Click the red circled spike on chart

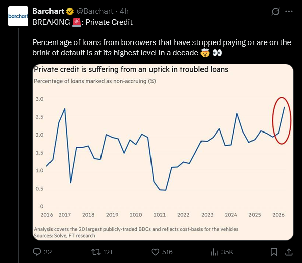pyautogui.click(x=282, y=120)
